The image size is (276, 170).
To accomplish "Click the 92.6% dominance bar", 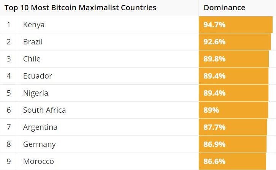I will click(235, 42).
